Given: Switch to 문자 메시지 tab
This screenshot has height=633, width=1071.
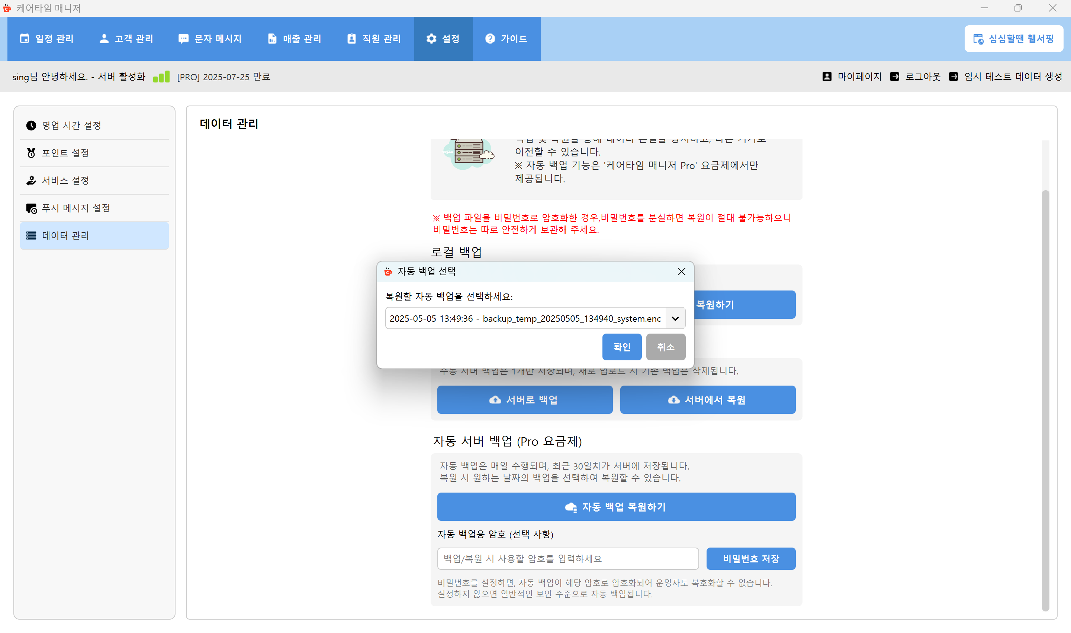Looking at the screenshot, I should tap(210, 39).
